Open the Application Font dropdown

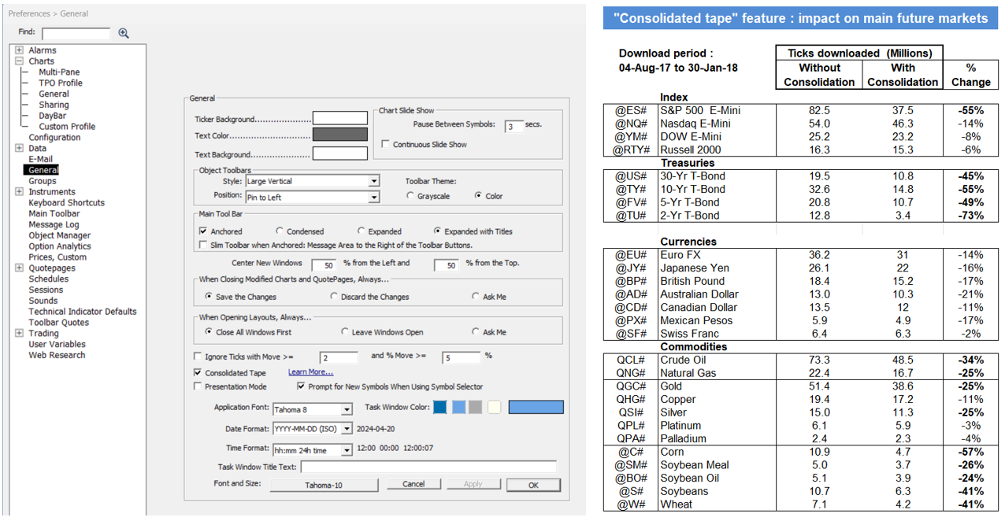pos(347,409)
